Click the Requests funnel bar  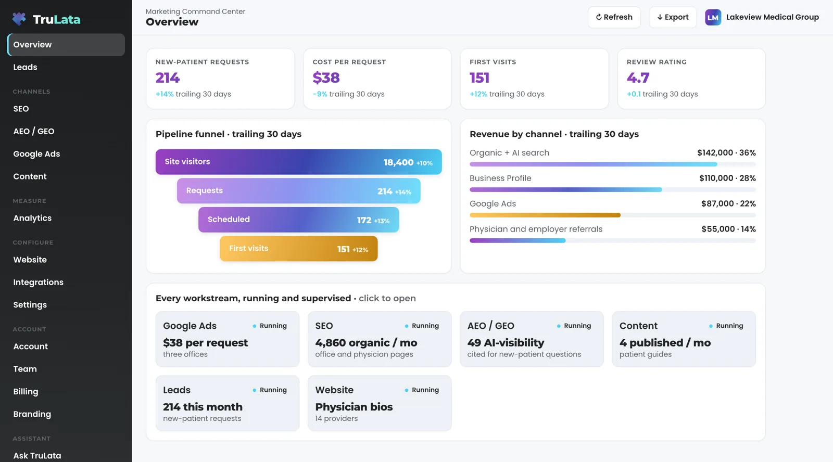(299, 191)
